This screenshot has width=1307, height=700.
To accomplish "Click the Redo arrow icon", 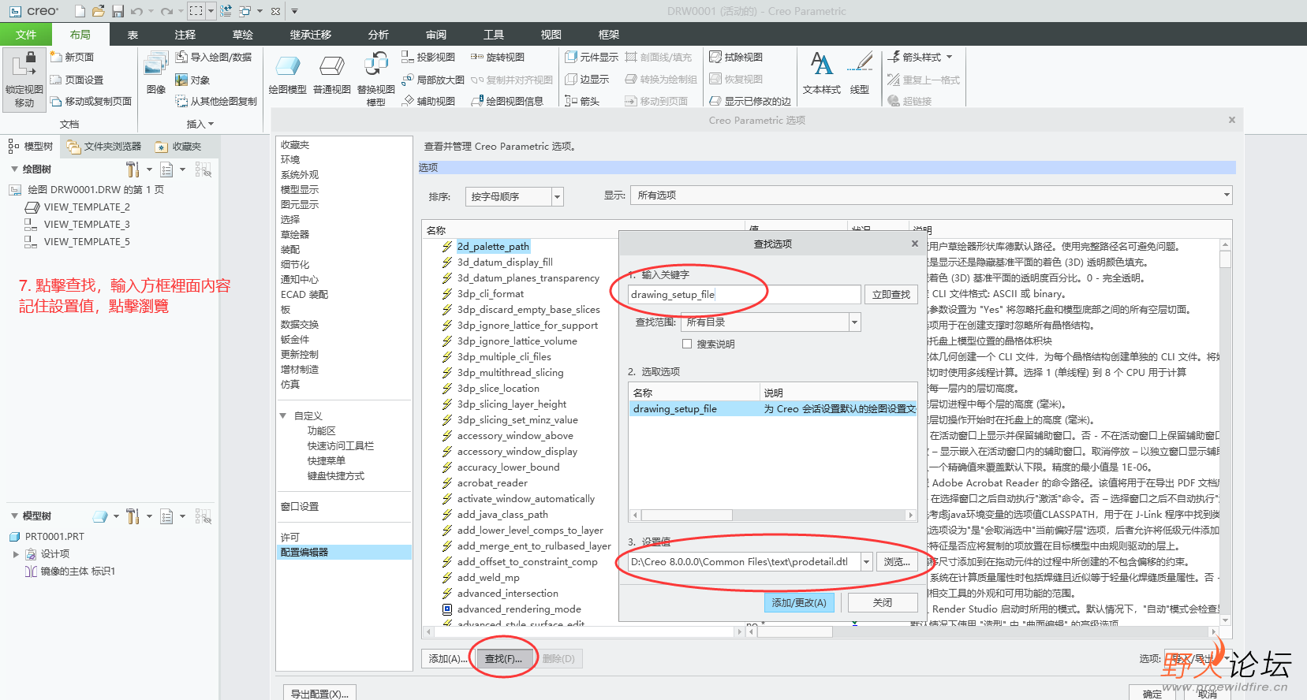I will point(166,11).
